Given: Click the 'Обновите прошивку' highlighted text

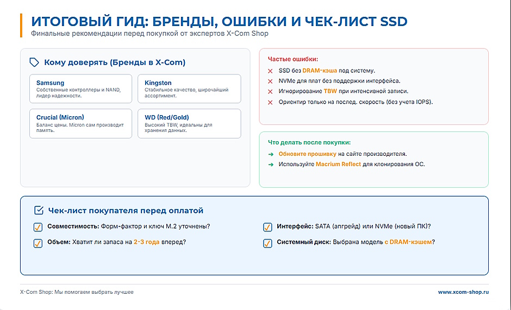Looking at the screenshot, I should click(x=307, y=154).
